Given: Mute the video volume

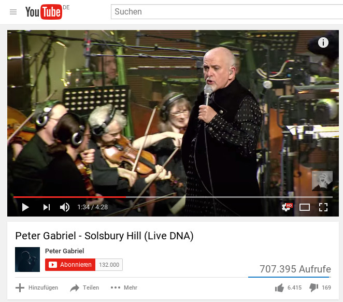Looking at the screenshot, I should pyautogui.click(x=65, y=207).
